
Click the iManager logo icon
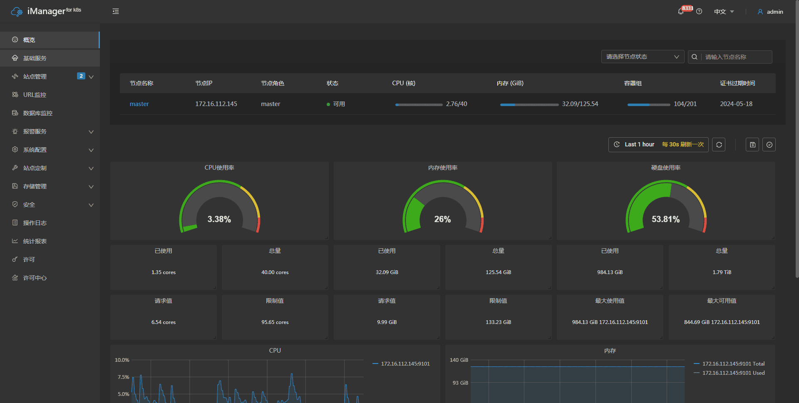pyautogui.click(x=17, y=12)
